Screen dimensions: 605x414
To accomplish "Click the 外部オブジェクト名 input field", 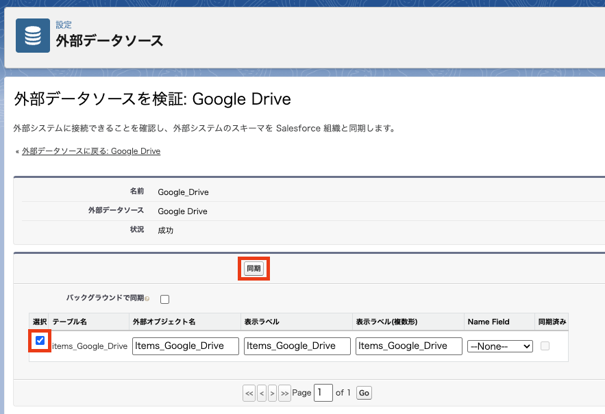I will [x=185, y=346].
